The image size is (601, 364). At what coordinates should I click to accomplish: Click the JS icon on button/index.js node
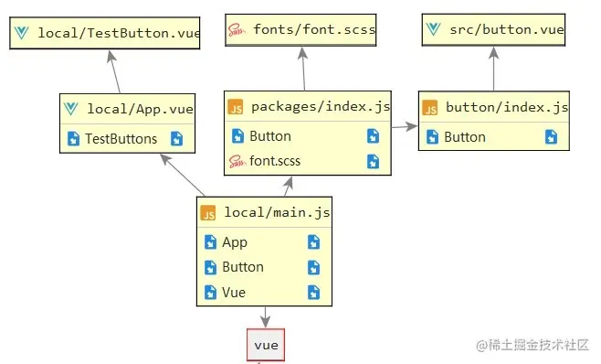coord(429,108)
